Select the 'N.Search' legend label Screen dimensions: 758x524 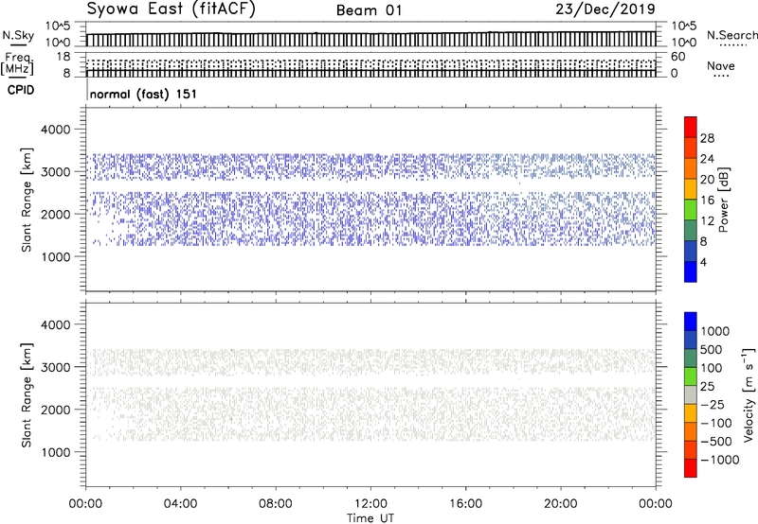coord(731,35)
